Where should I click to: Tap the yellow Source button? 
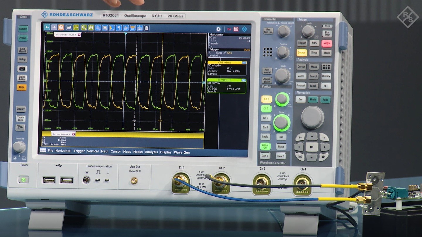(302, 53)
